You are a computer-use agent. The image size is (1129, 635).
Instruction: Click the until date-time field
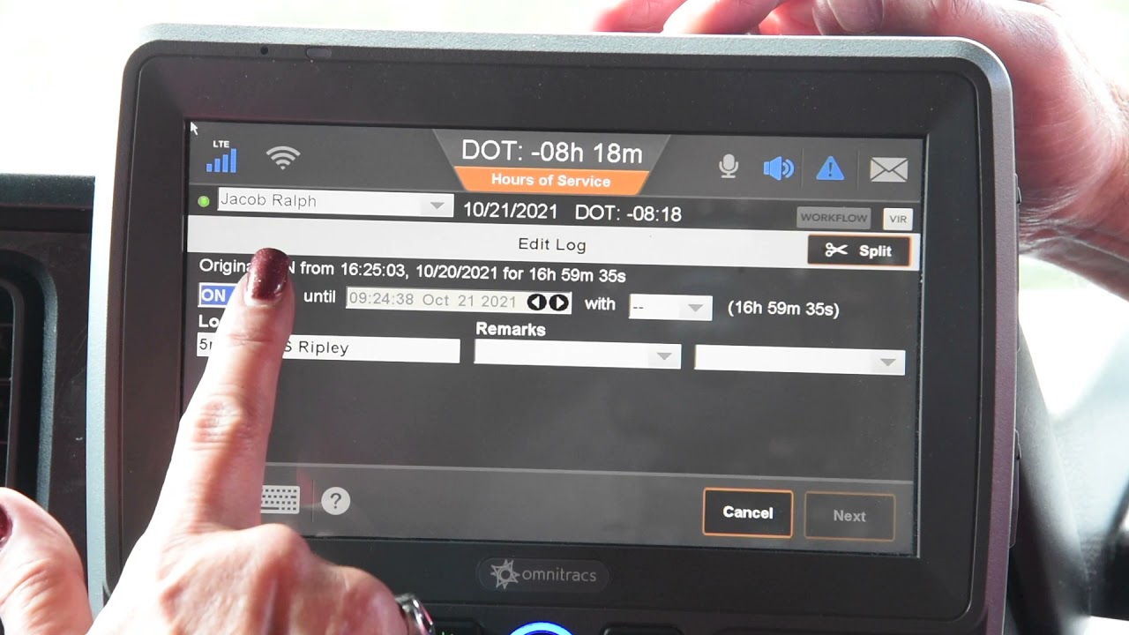point(459,301)
